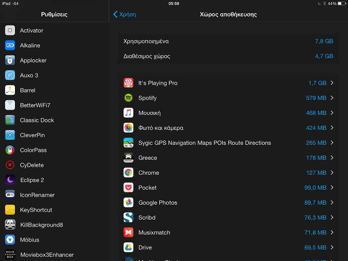Tap the 71,8 MB Musixmatch size
The image size is (348, 261).
click(315, 233)
